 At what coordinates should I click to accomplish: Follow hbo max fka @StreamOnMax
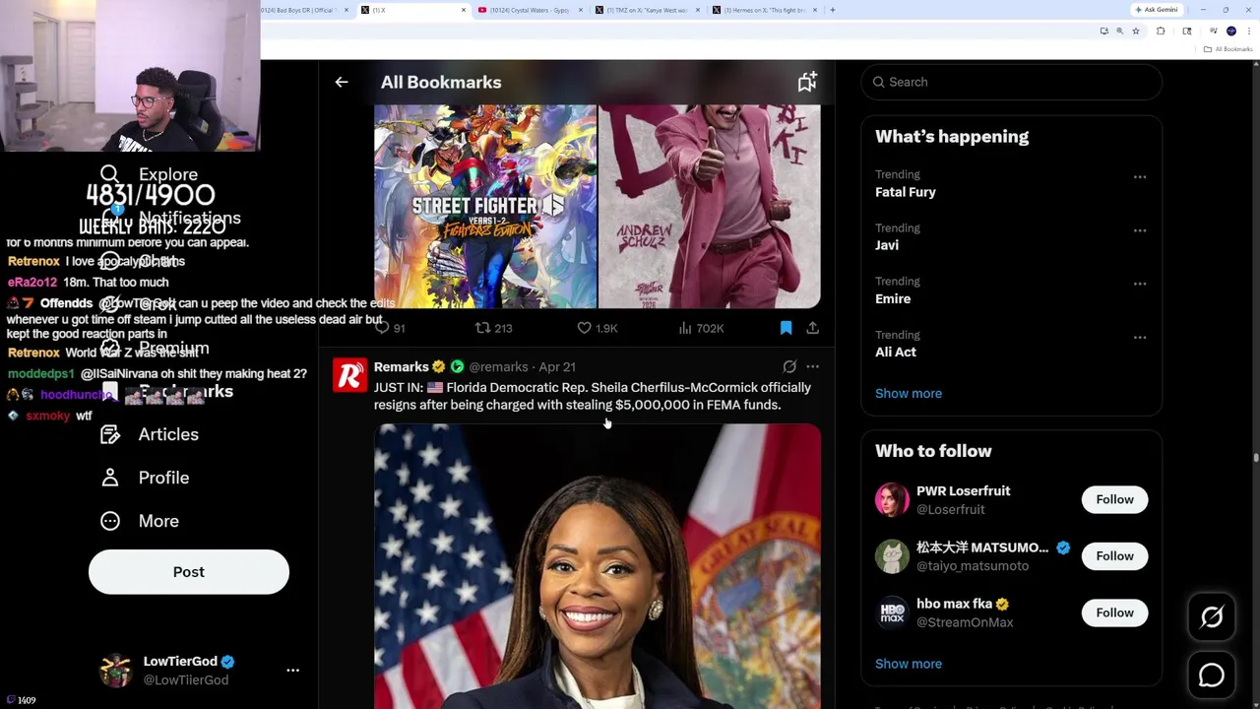[x=1115, y=612]
